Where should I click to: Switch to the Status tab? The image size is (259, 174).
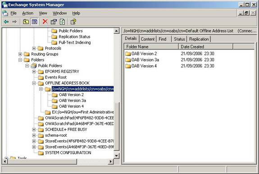point(179,39)
